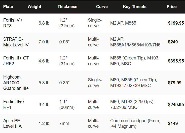
Task: Click the $149 price
Action: (173, 123)
